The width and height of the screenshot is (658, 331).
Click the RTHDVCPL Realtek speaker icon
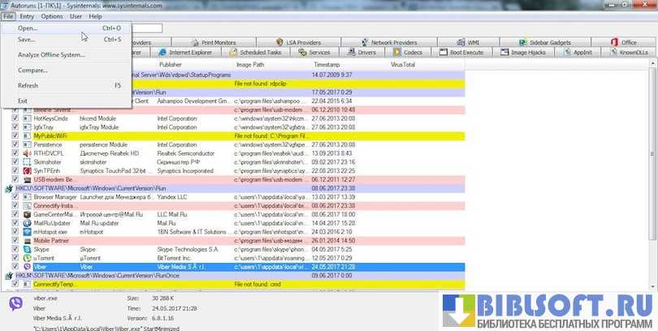pos(27,153)
